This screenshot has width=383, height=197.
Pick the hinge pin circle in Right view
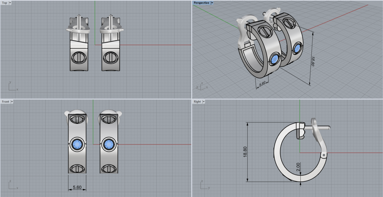tap(324, 155)
